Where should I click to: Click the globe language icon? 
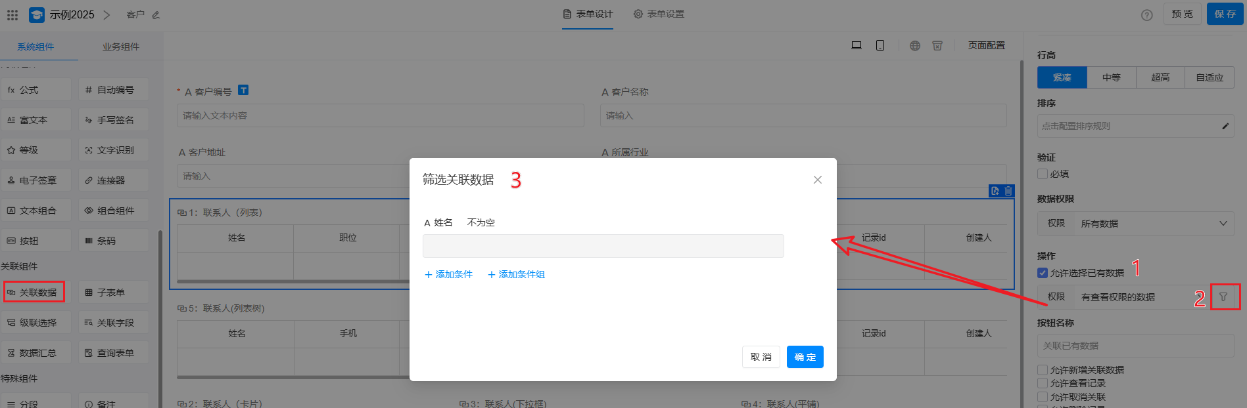click(x=914, y=46)
